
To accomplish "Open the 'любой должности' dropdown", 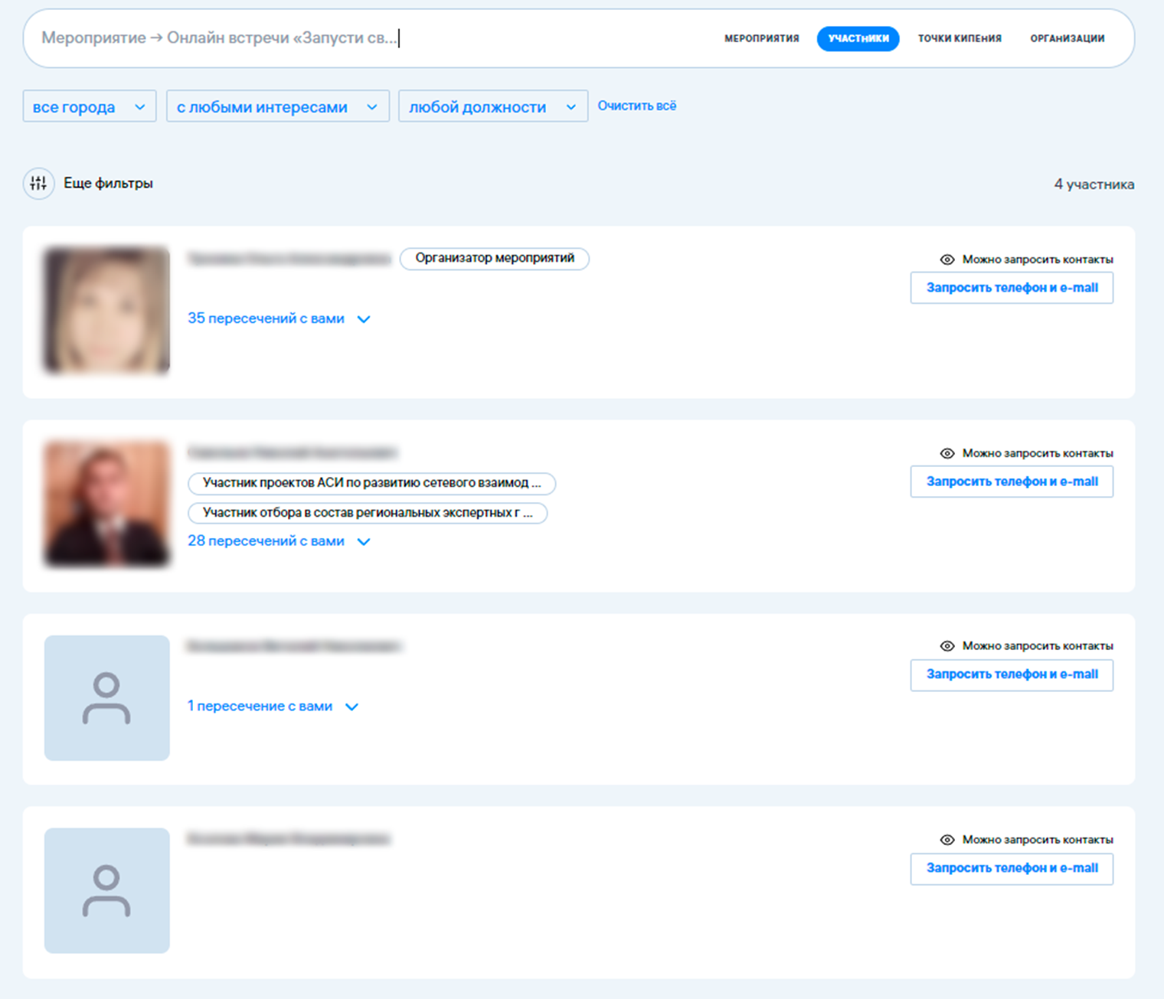I will click(492, 106).
